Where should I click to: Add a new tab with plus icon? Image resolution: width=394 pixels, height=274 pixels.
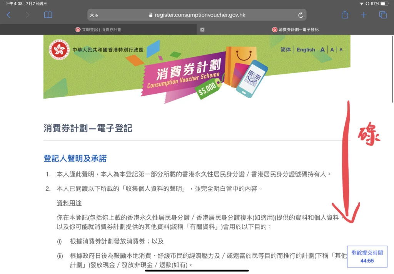pos(364,15)
